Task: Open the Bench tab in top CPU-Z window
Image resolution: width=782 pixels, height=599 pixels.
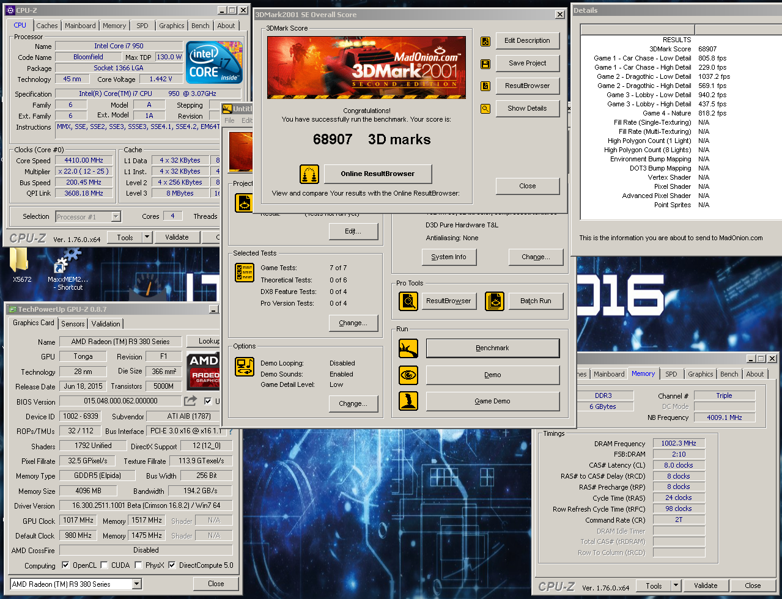Action: pyautogui.click(x=201, y=26)
